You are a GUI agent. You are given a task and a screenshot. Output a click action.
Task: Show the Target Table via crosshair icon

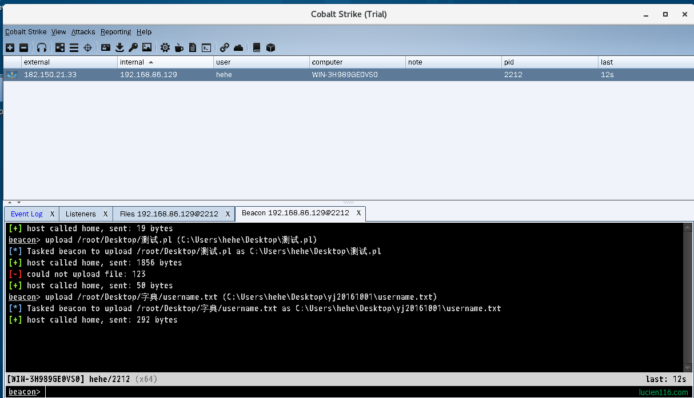[87, 48]
